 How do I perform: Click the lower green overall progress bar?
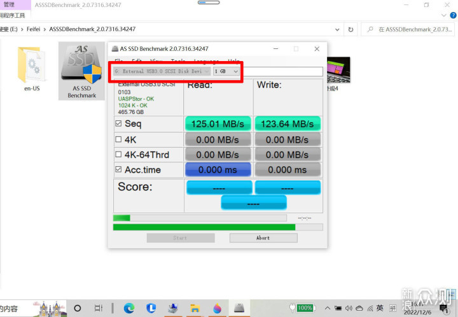pos(218,227)
